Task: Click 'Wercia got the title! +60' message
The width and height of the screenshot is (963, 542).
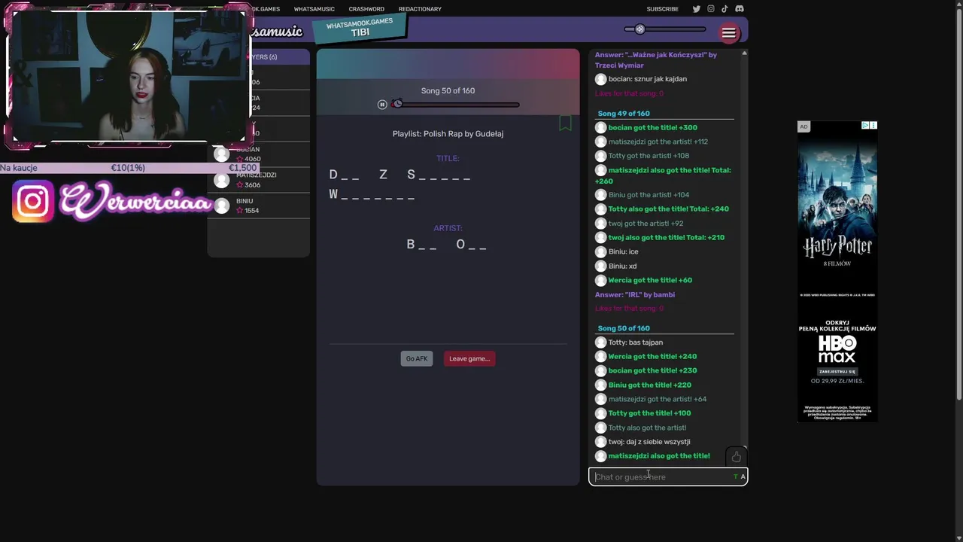Action: (650, 280)
